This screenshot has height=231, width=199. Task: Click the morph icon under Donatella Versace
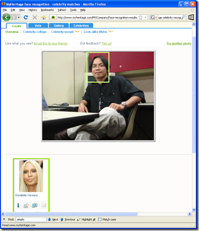(x=26, y=206)
